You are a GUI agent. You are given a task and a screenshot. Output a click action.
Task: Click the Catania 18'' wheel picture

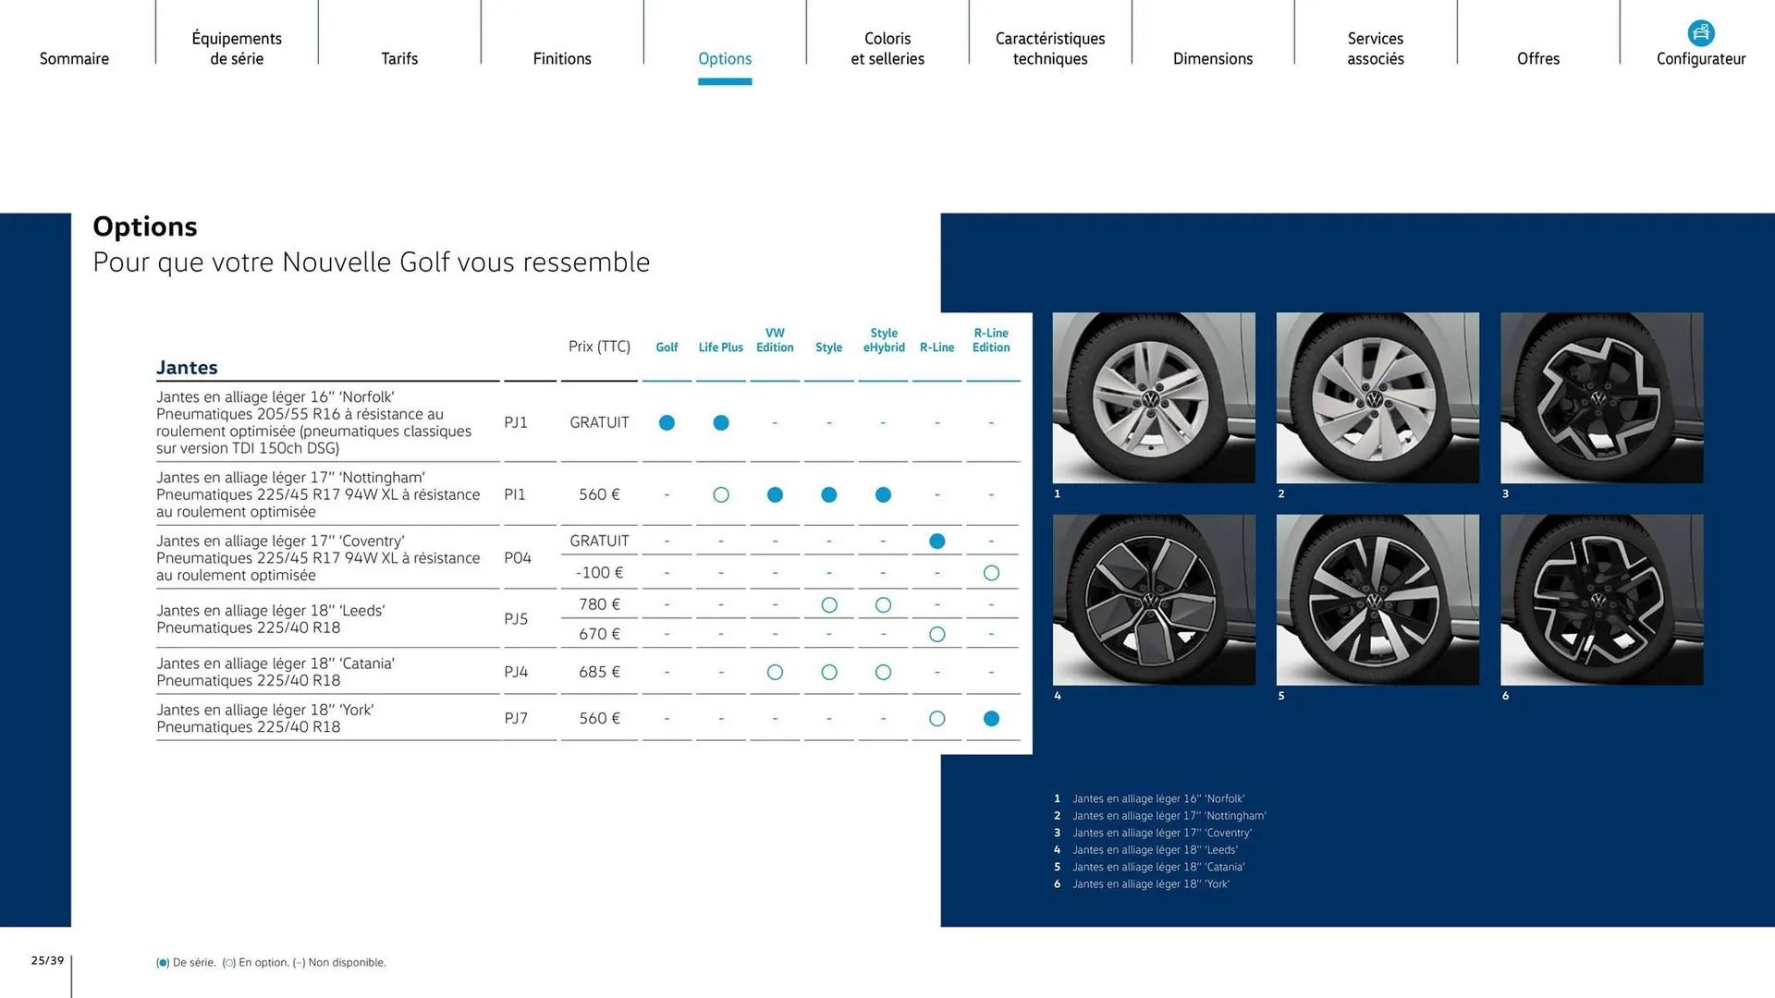pyautogui.click(x=1377, y=600)
